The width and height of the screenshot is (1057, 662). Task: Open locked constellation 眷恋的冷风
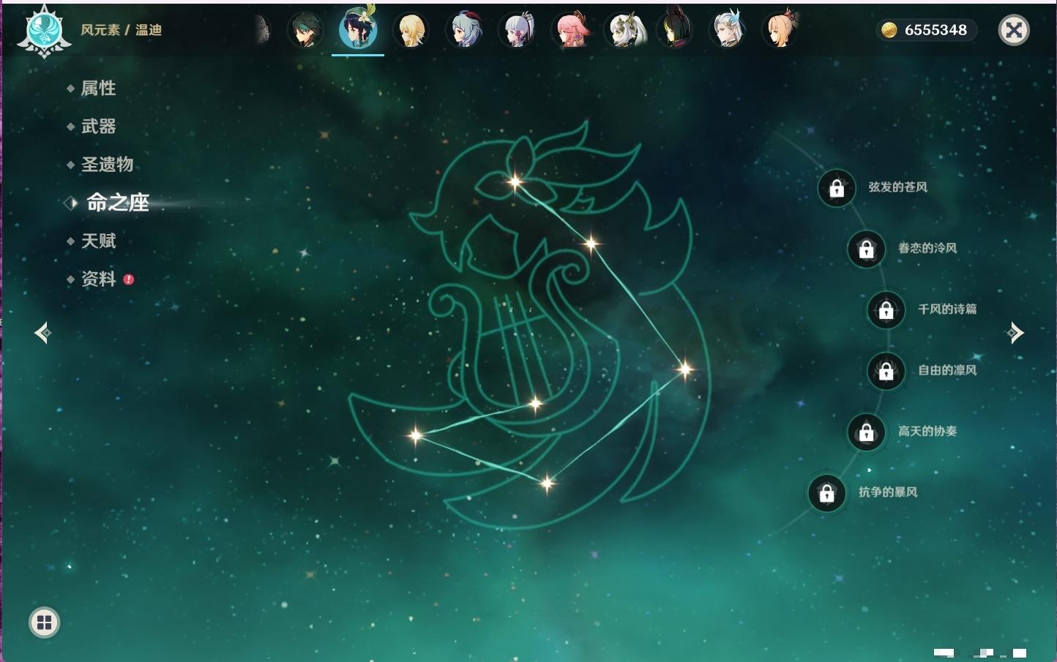pos(867,249)
